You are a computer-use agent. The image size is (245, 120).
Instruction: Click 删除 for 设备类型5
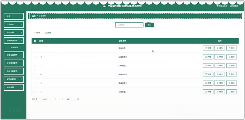(232, 83)
